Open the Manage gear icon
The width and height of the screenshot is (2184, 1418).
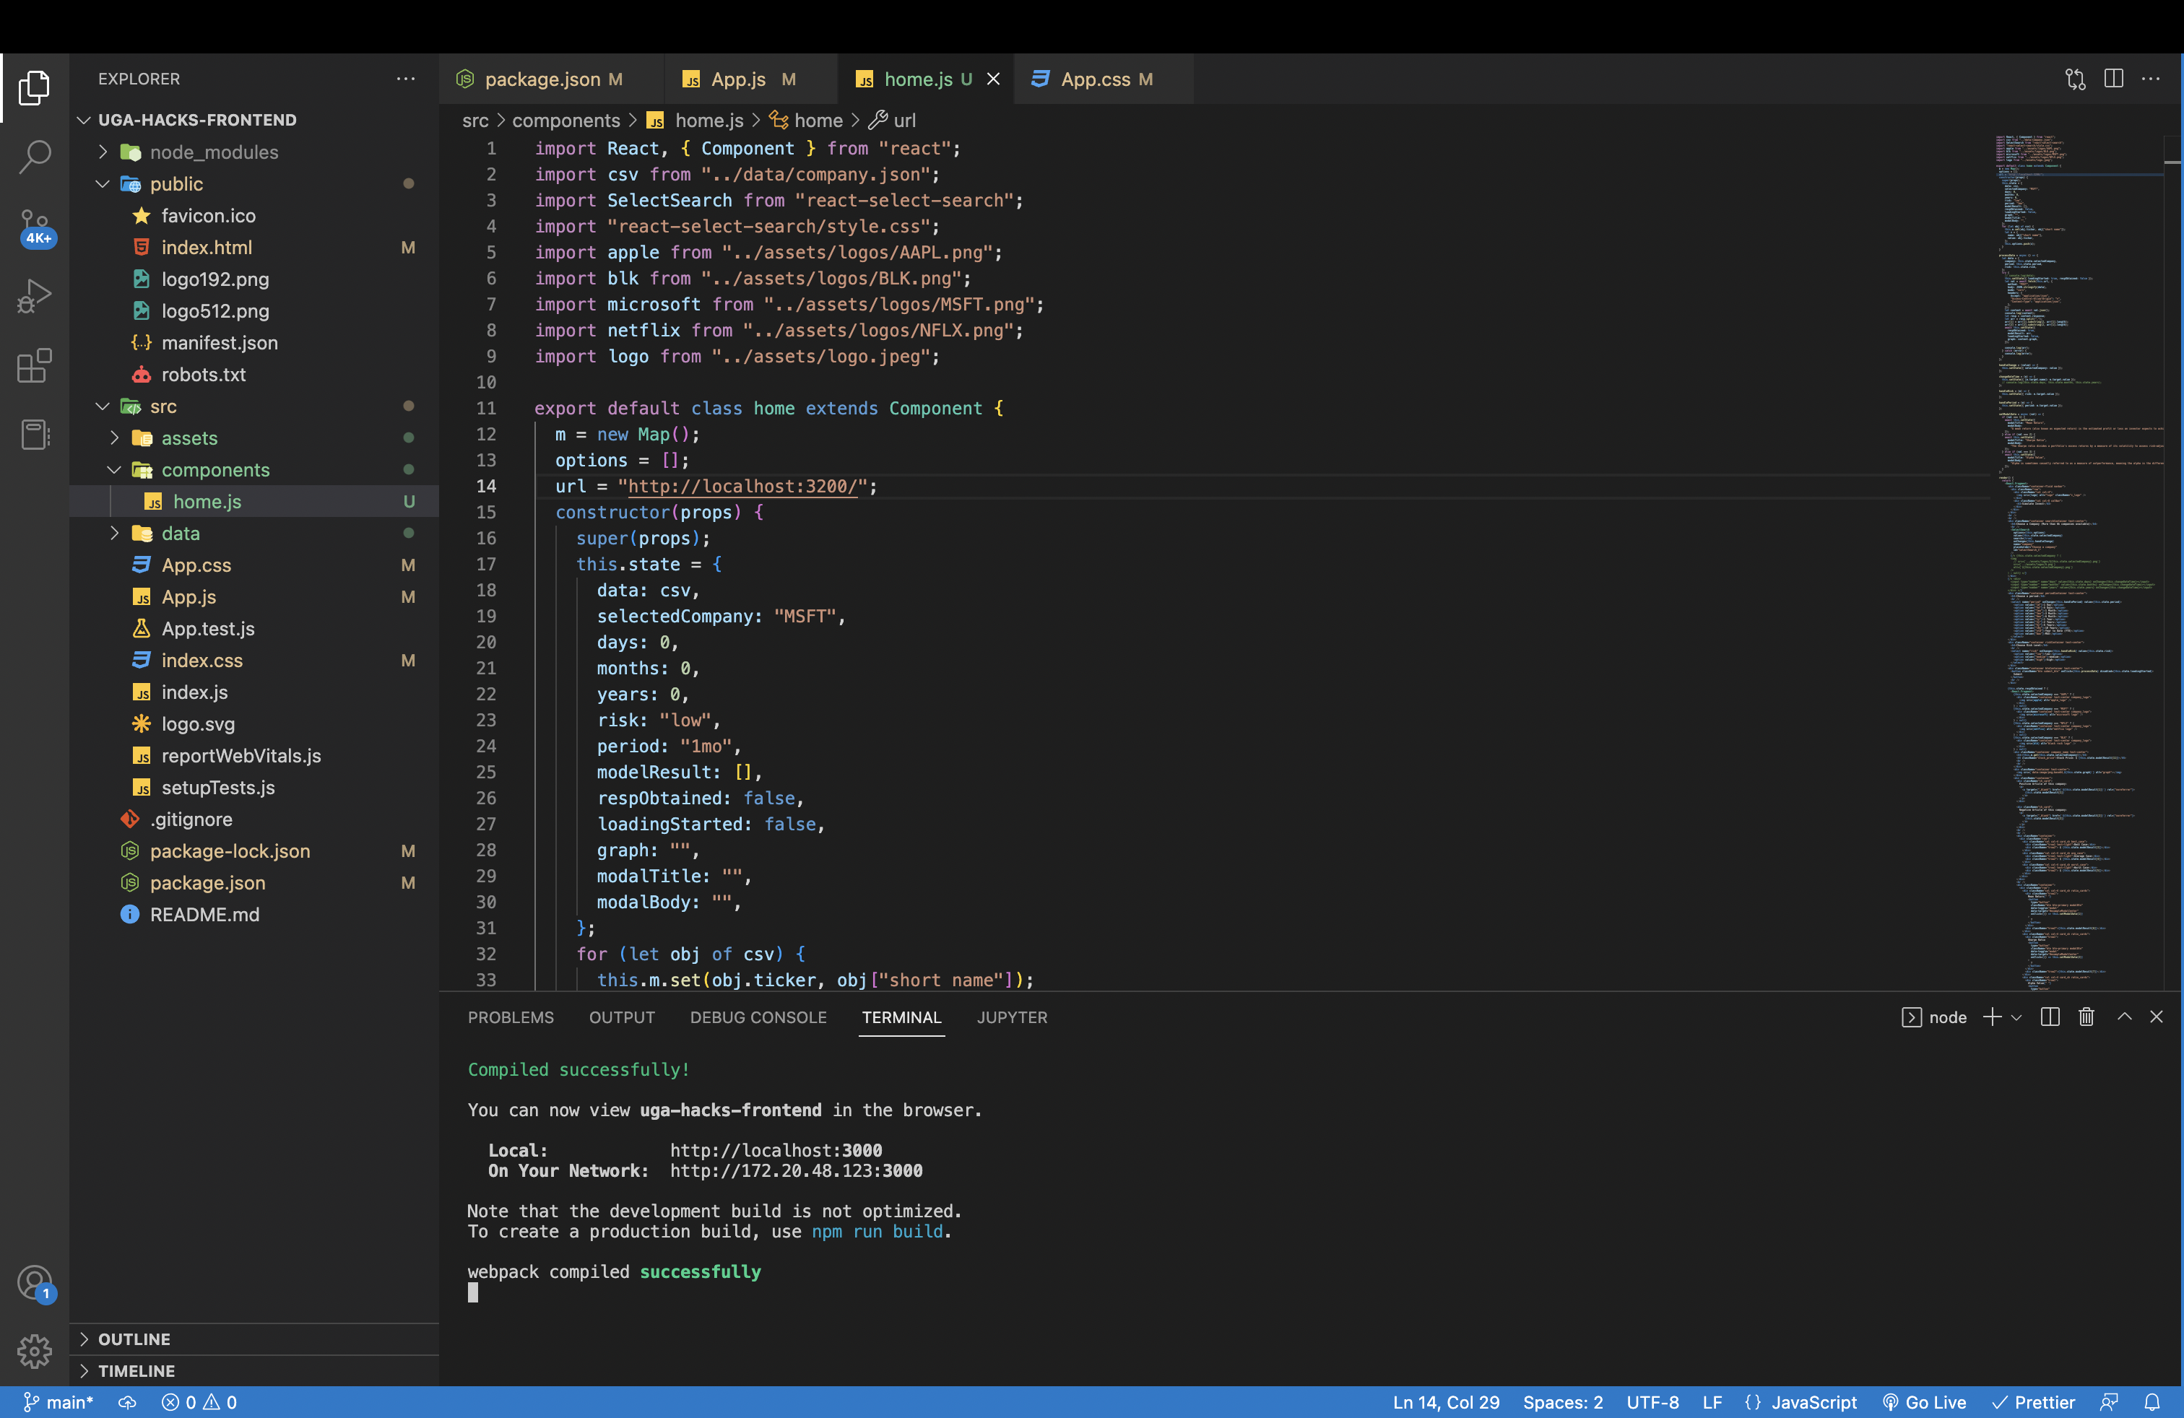pos(34,1349)
